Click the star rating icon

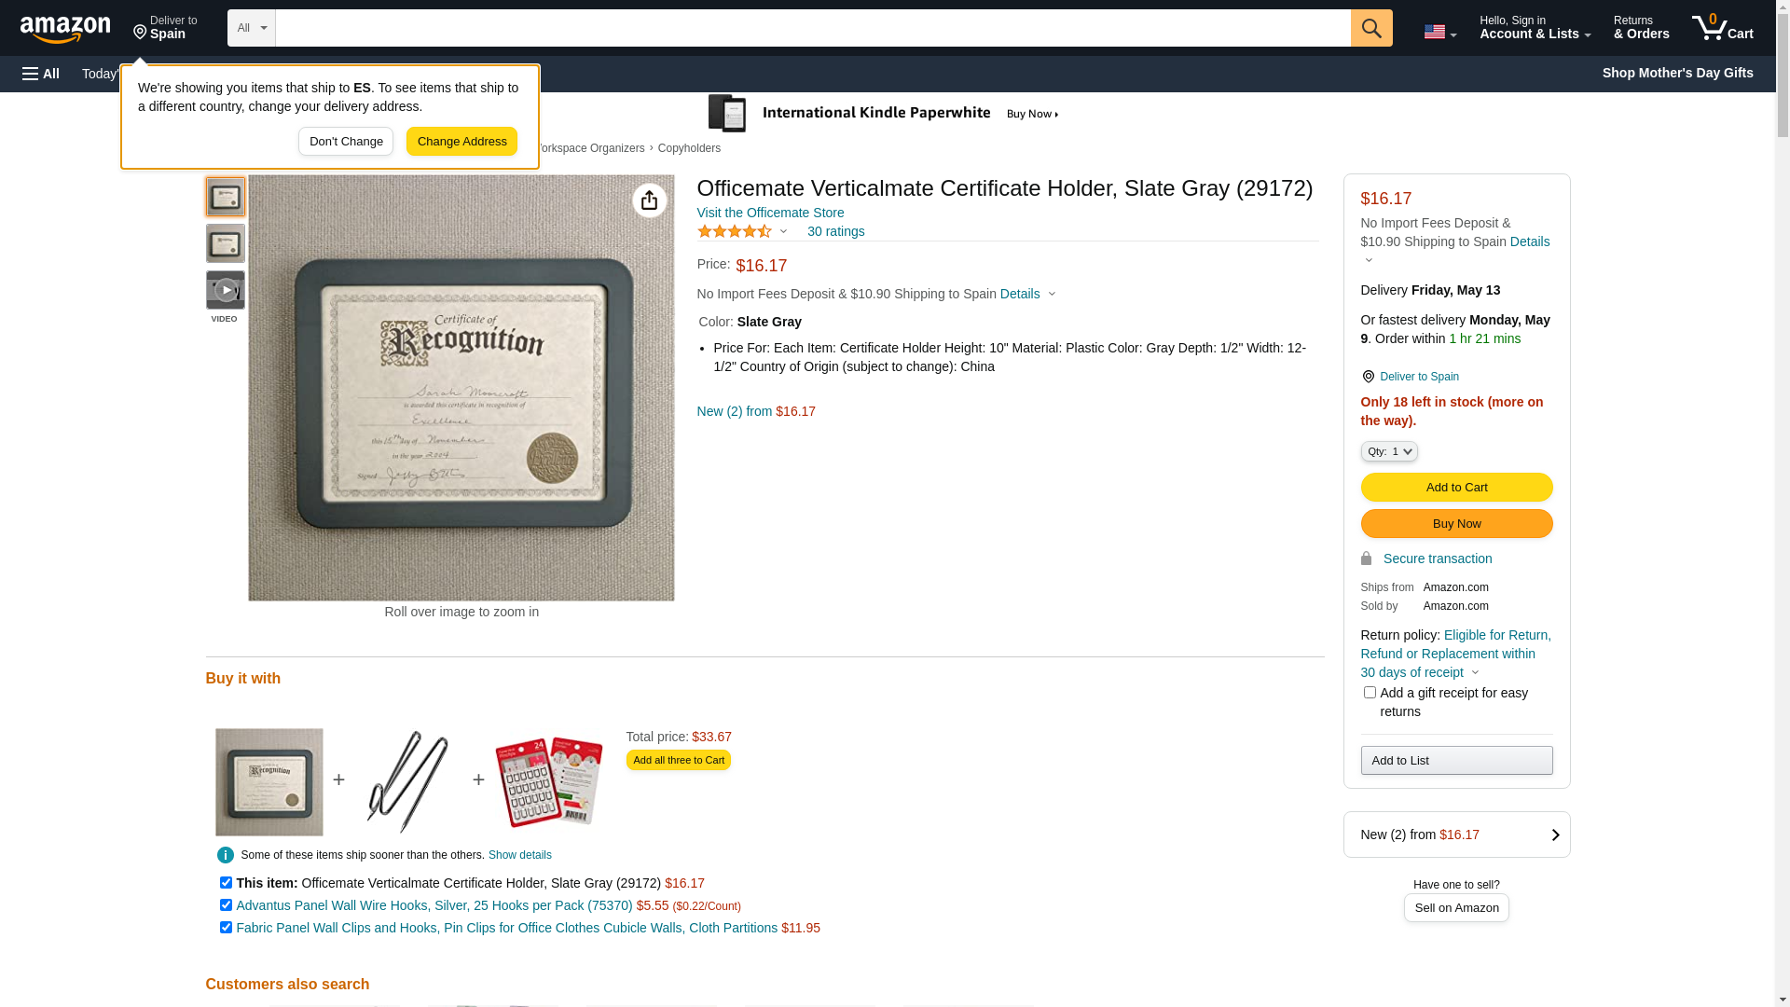[735, 231]
